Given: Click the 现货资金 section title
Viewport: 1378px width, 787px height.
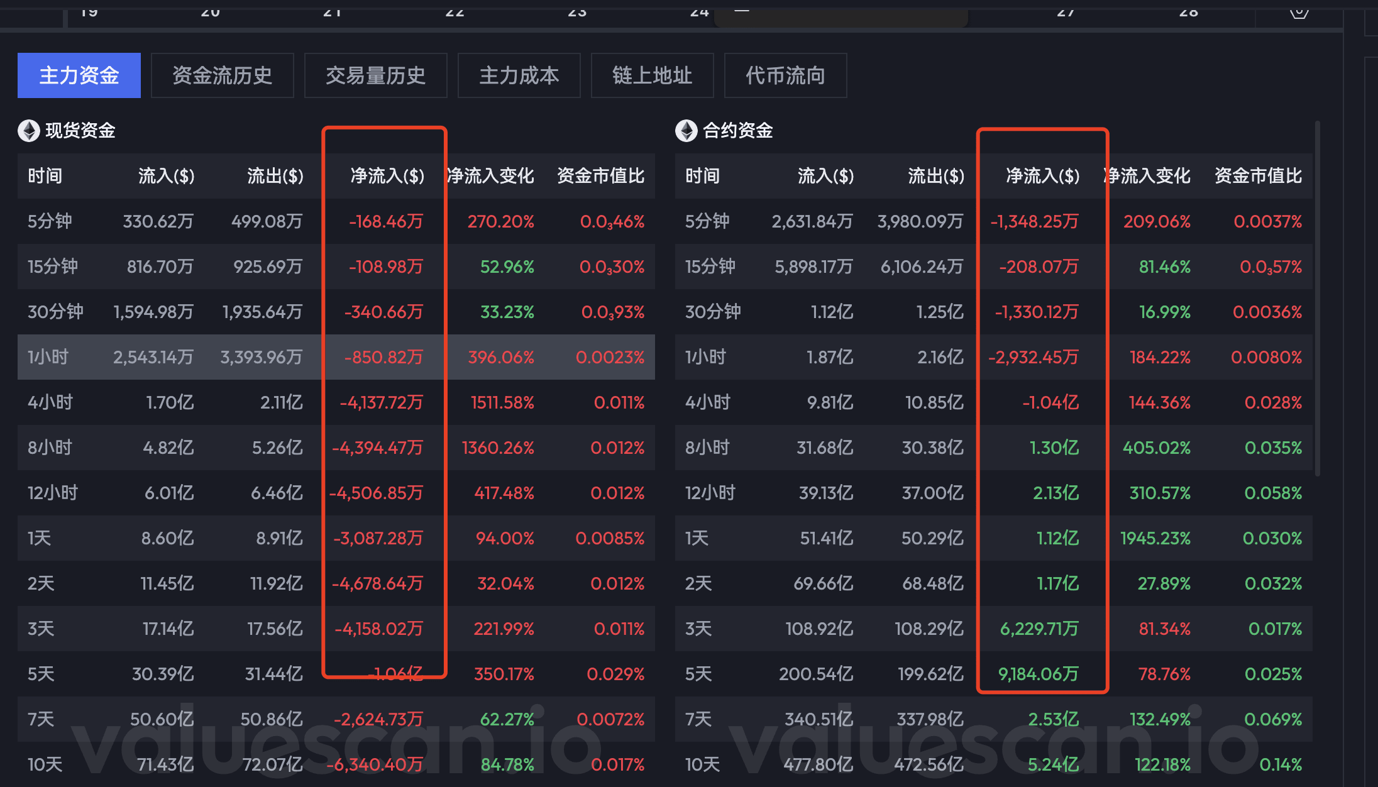Looking at the screenshot, I should coord(80,131).
